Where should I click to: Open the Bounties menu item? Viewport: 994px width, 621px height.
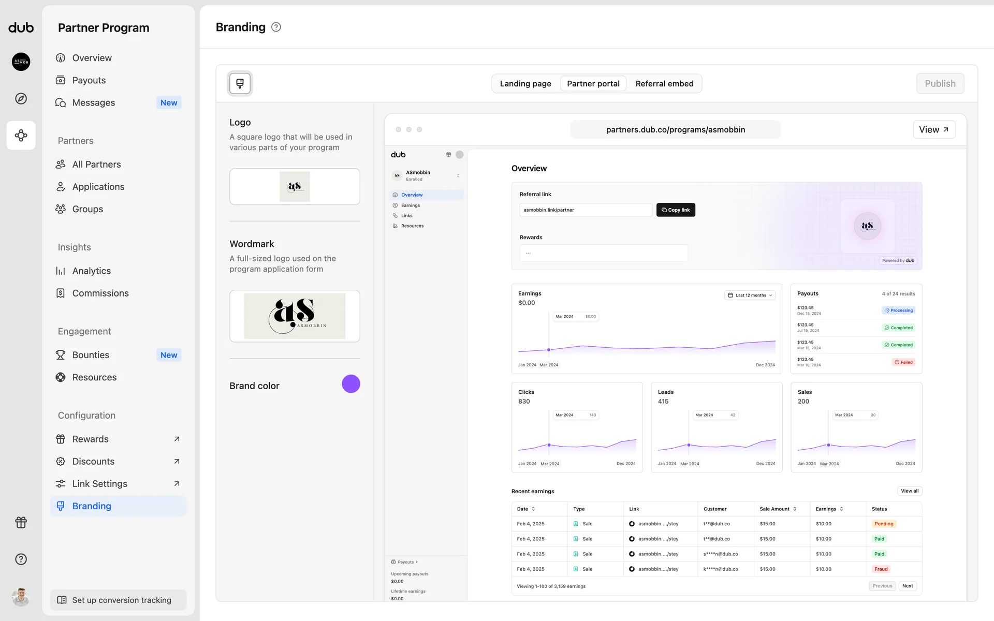(91, 355)
